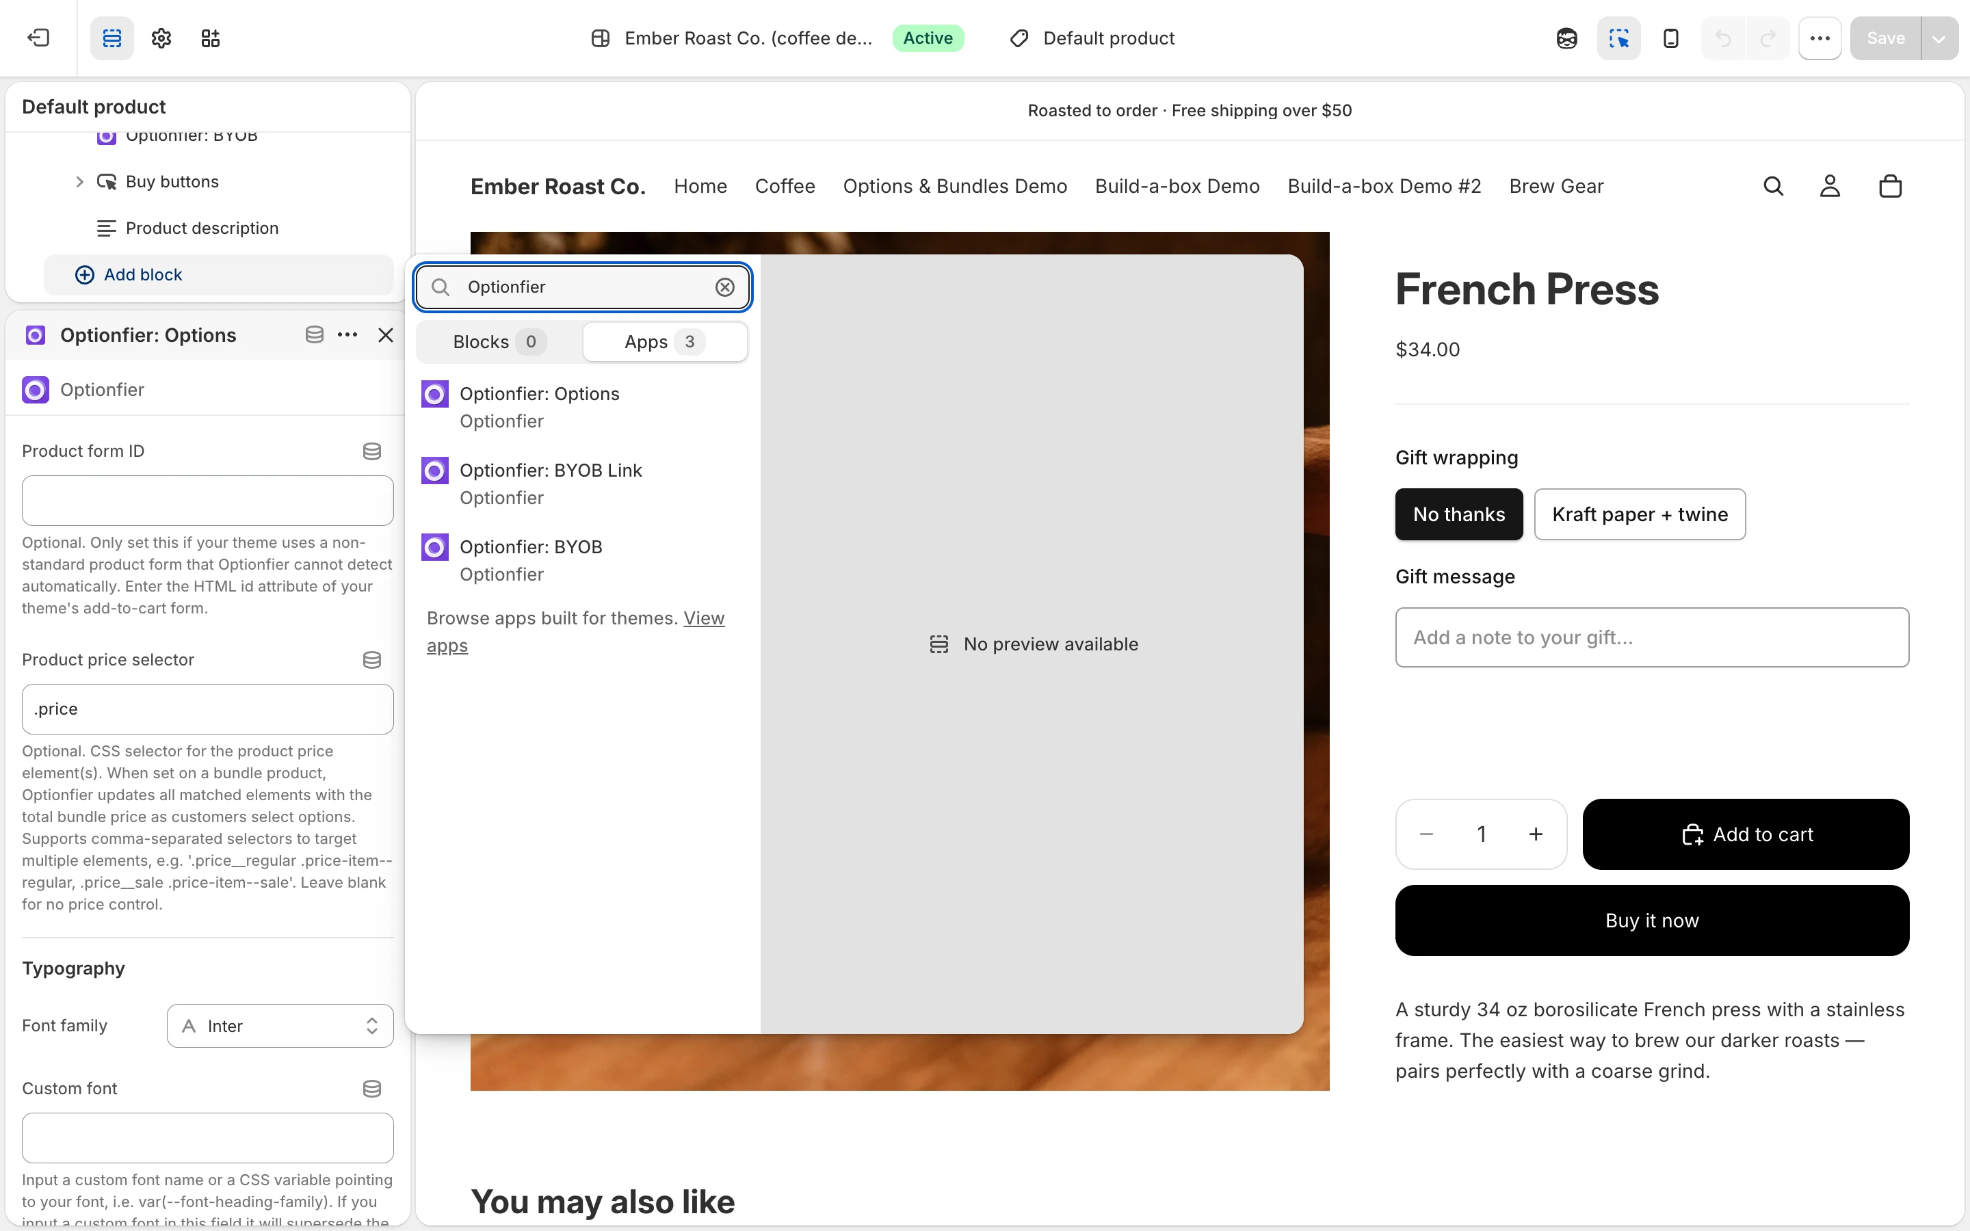Open storefront search icon
1970x1231 pixels.
tap(1773, 187)
